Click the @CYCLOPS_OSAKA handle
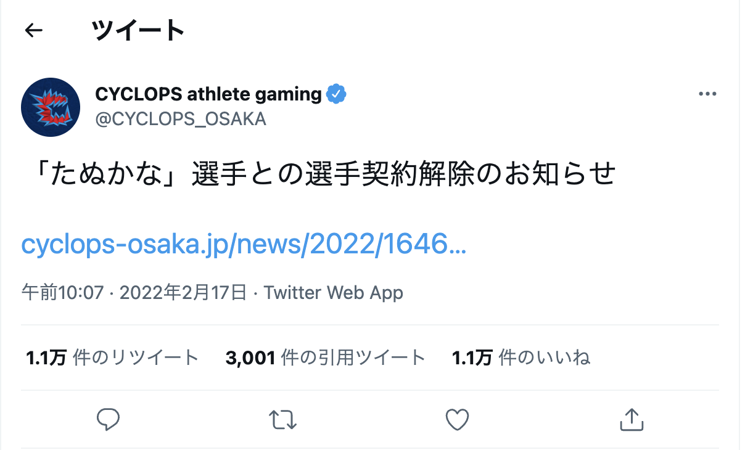 (x=181, y=119)
